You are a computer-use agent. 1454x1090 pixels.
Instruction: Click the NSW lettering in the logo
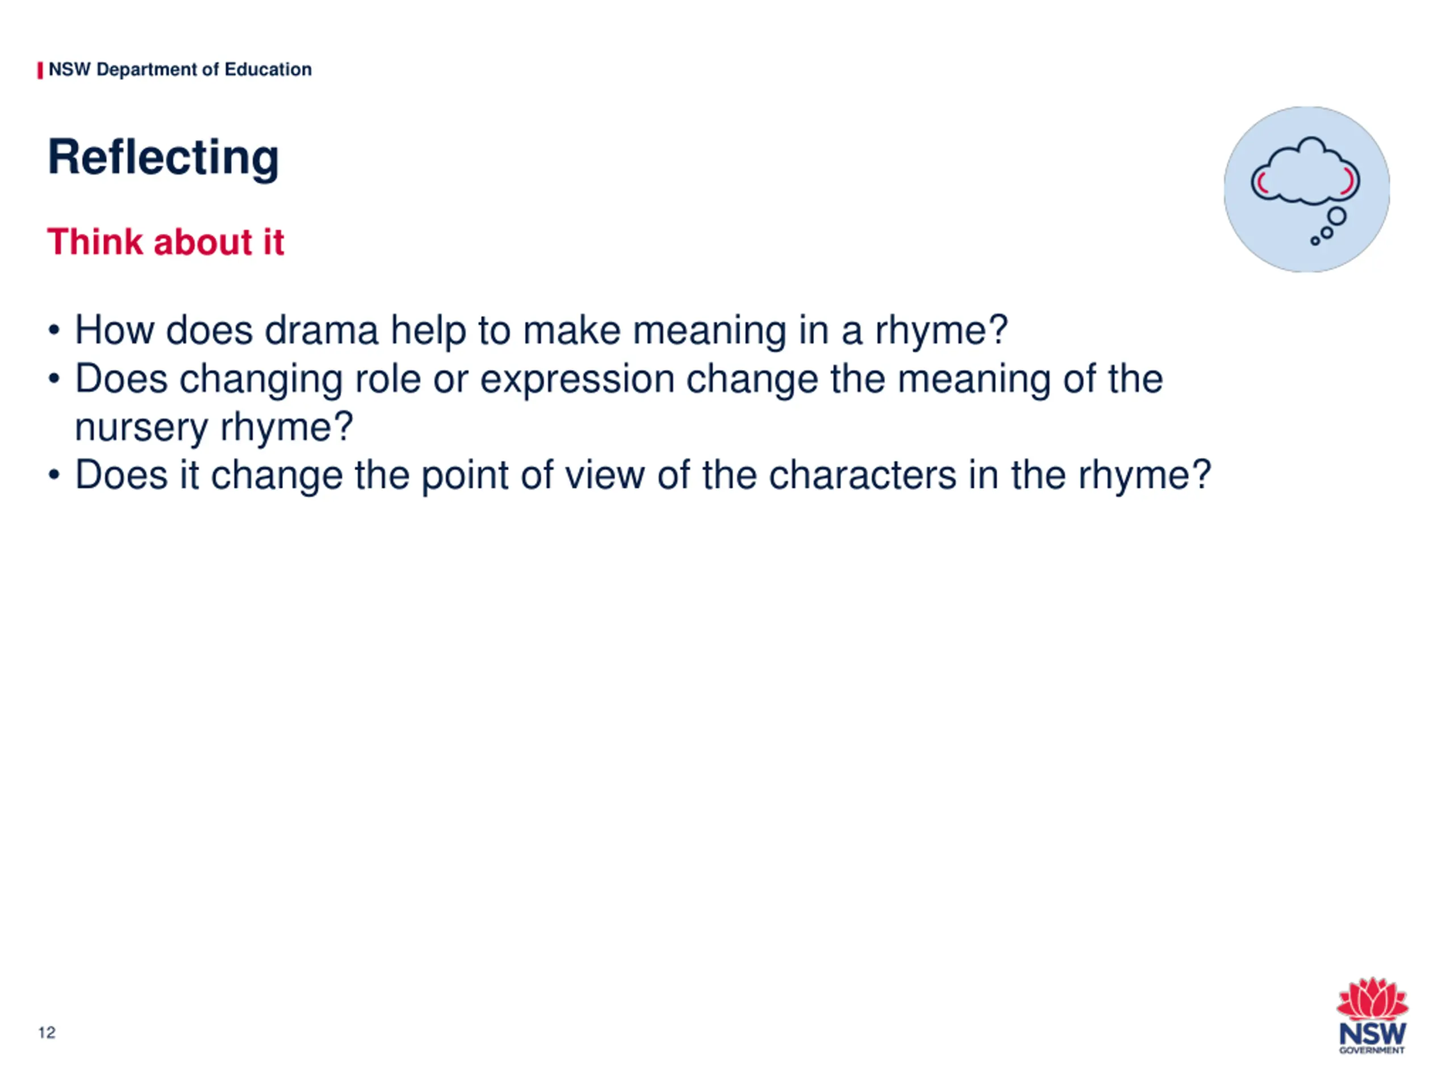pyautogui.click(x=1372, y=1034)
